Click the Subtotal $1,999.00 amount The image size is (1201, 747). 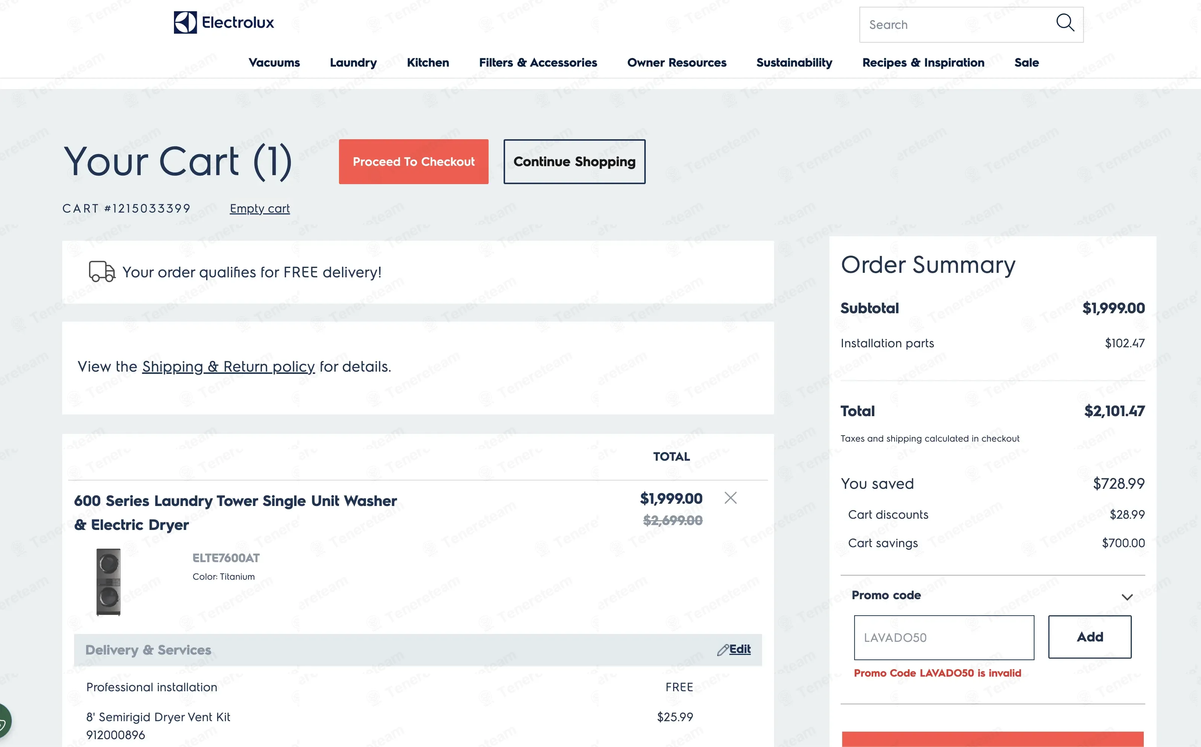(x=1113, y=308)
